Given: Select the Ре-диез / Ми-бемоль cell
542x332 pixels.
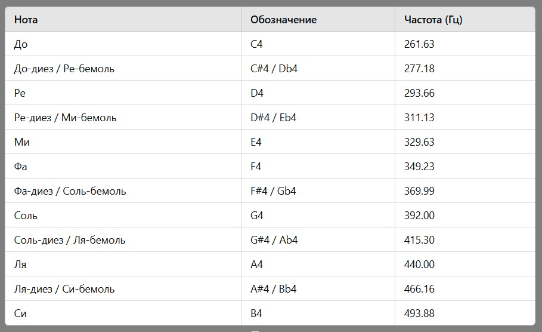Looking at the screenshot, I should tap(123, 118).
